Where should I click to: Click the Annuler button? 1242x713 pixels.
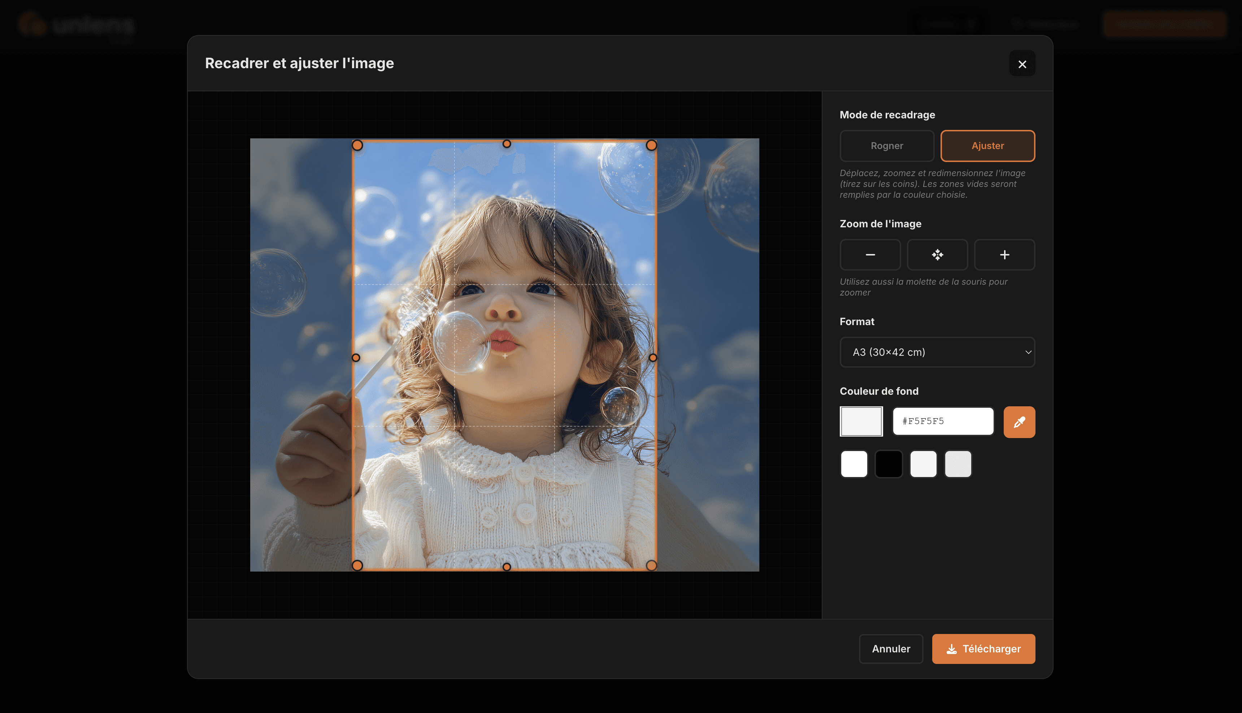891,649
